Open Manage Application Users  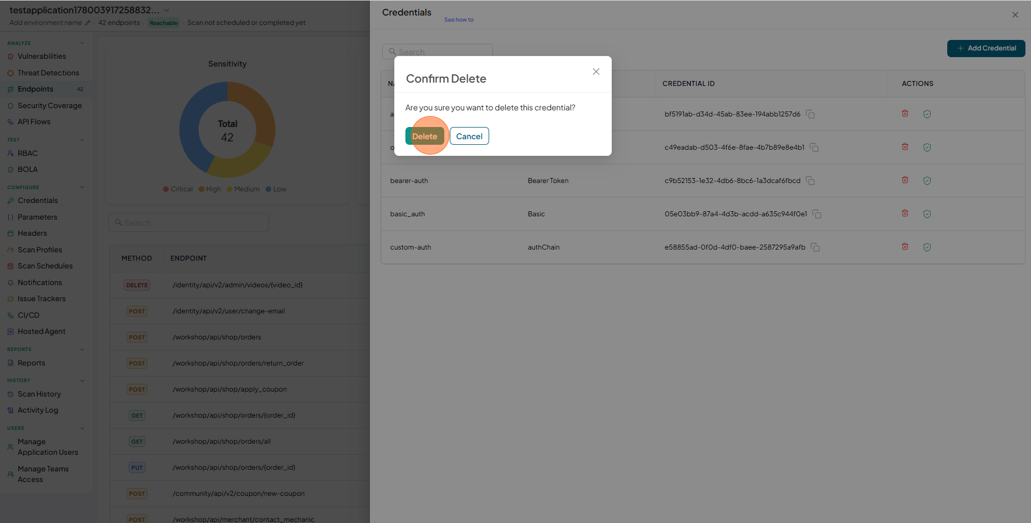[48, 447]
